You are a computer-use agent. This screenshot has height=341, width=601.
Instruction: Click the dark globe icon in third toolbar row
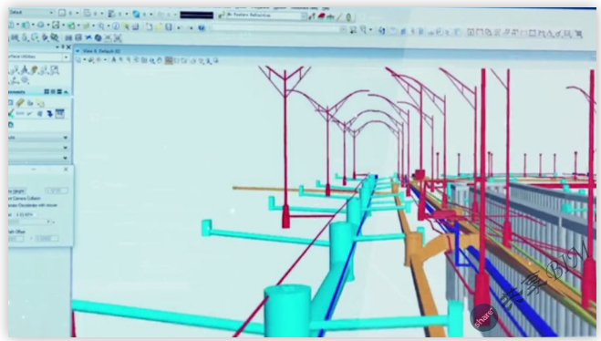coord(98,38)
